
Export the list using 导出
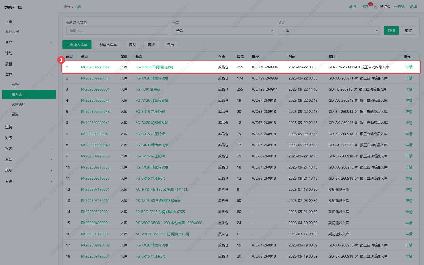point(170,45)
